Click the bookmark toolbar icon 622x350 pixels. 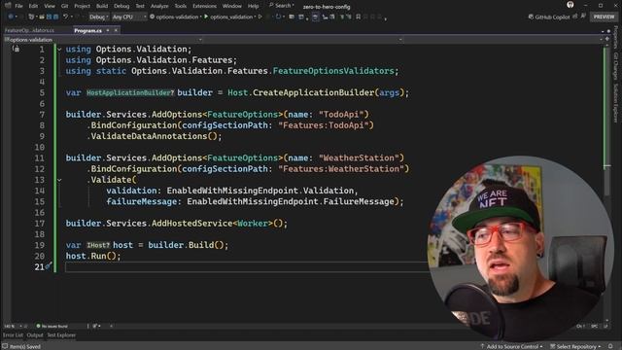pyautogui.click(x=359, y=17)
